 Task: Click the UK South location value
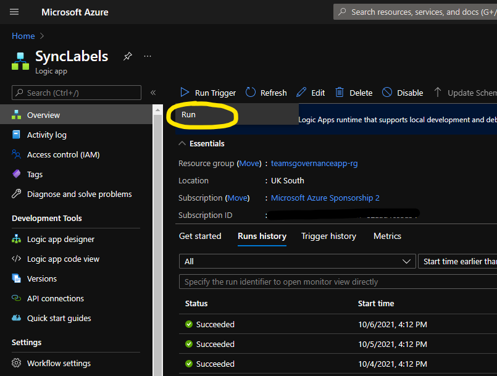tap(288, 181)
